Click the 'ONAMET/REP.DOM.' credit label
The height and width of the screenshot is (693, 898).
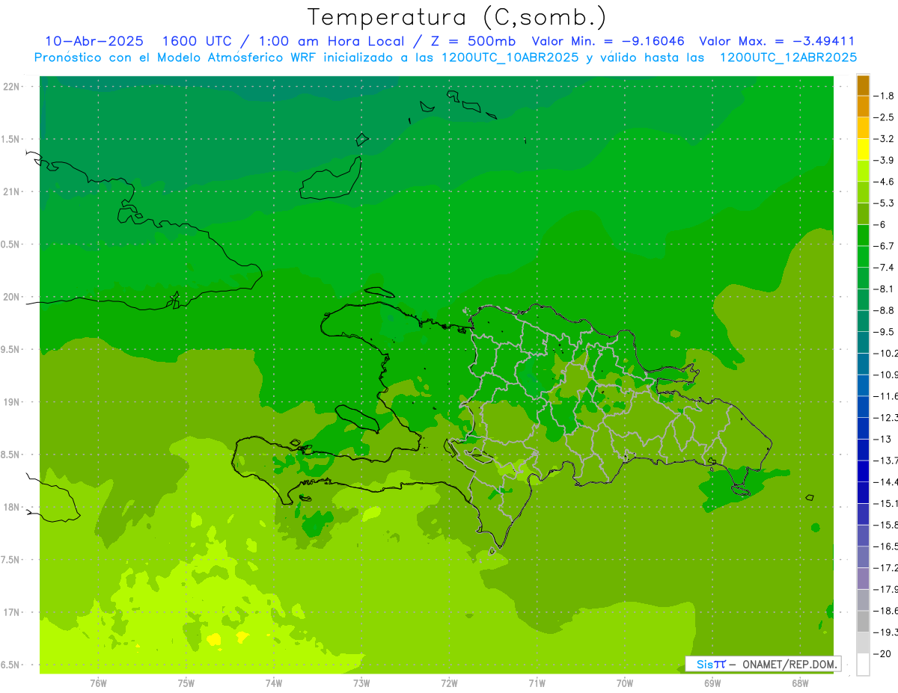pos(791,664)
